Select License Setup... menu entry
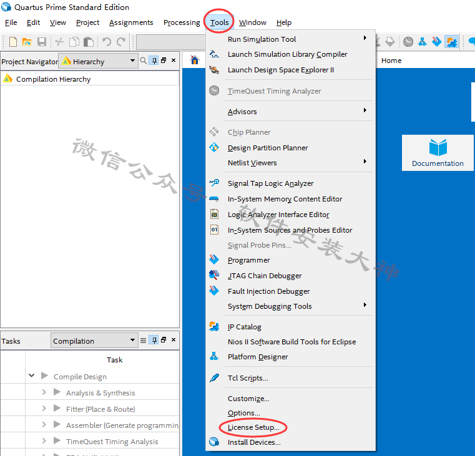 click(290, 427)
